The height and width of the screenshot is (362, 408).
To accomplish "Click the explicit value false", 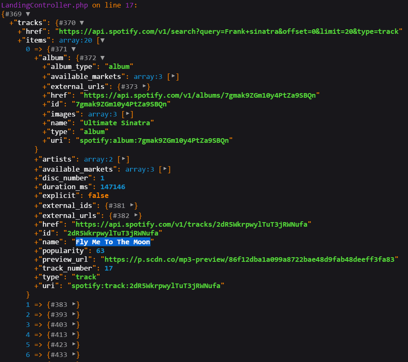I will pyautogui.click(x=98, y=195).
